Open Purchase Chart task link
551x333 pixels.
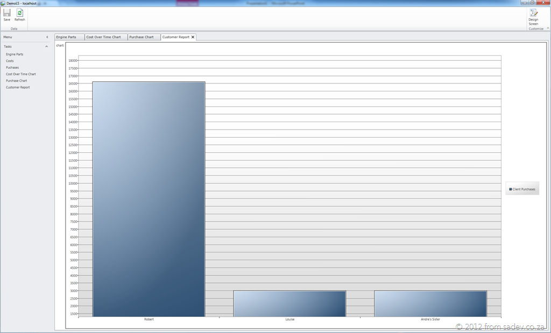16,81
